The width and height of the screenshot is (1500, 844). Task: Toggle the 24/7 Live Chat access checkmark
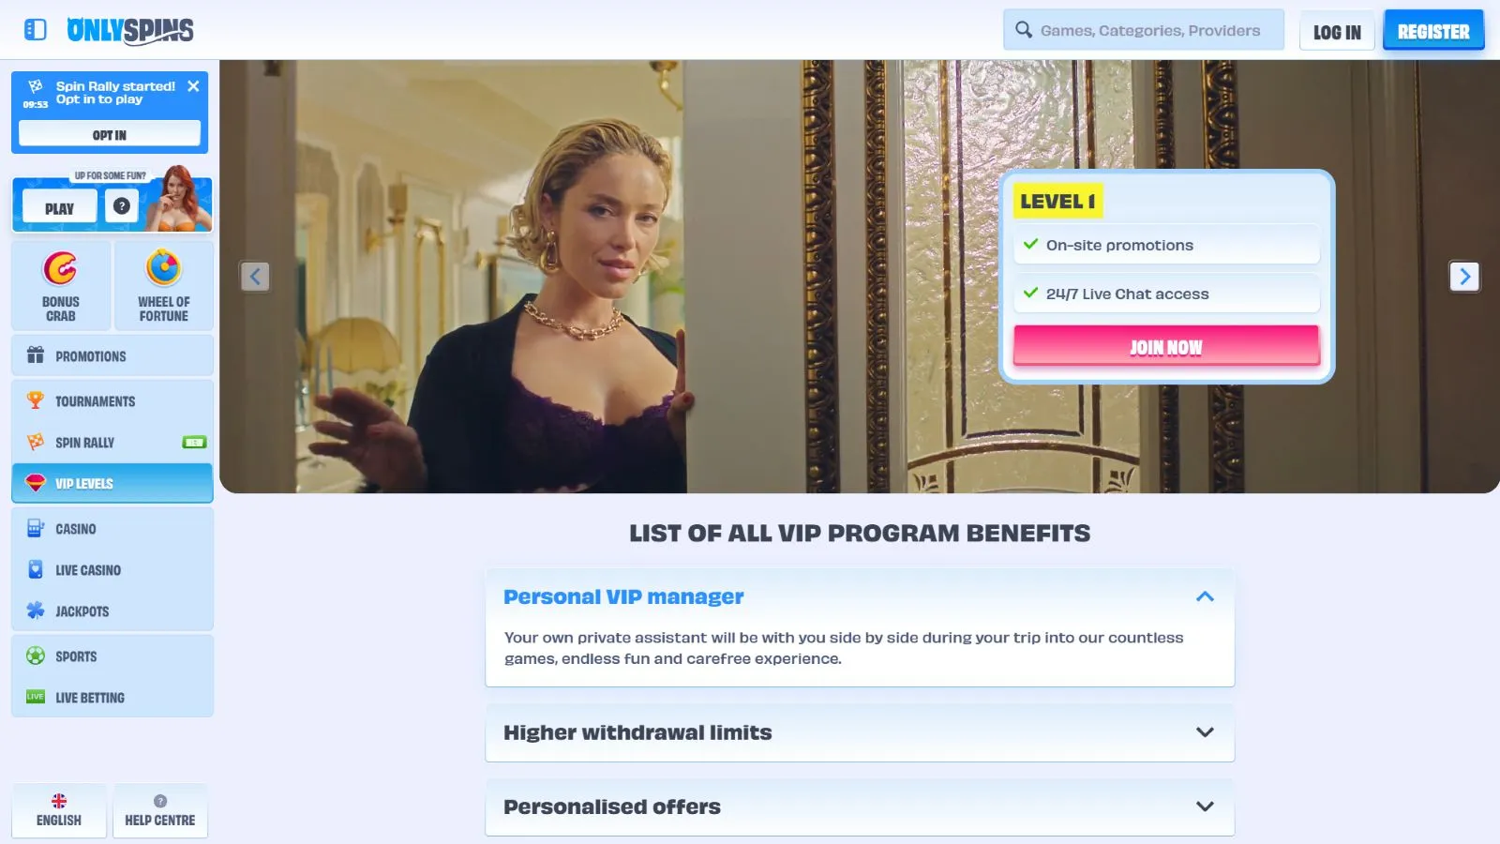1030,293
